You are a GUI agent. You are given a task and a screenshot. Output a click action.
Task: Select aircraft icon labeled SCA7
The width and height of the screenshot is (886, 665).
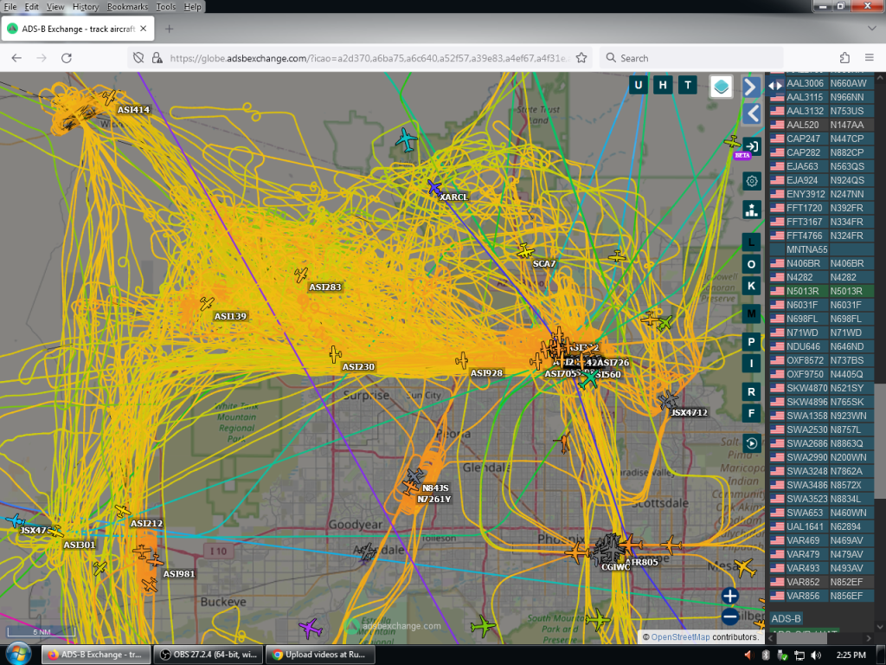tap(525, 250)
